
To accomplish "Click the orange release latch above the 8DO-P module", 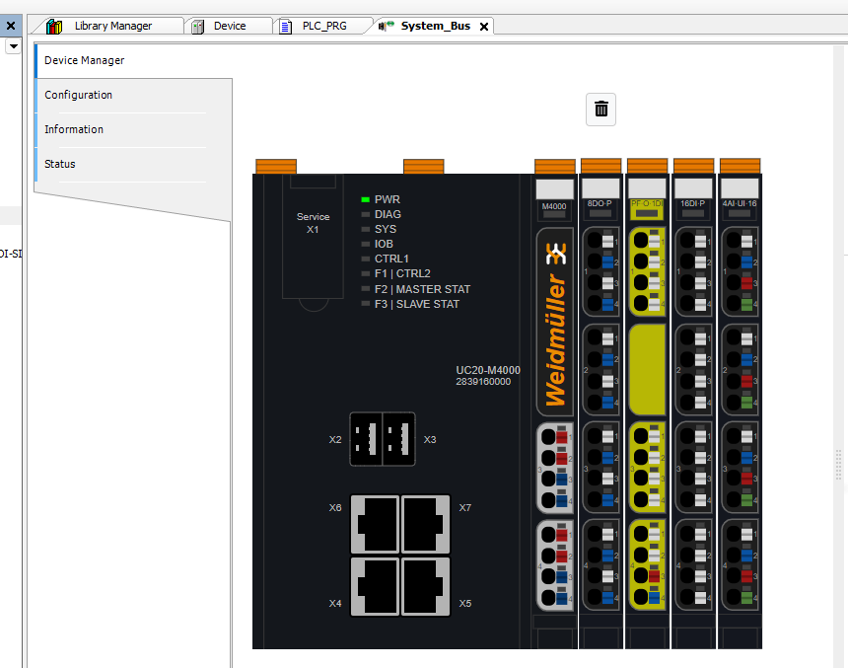I will pyautogui.click(x=601, y=166).
